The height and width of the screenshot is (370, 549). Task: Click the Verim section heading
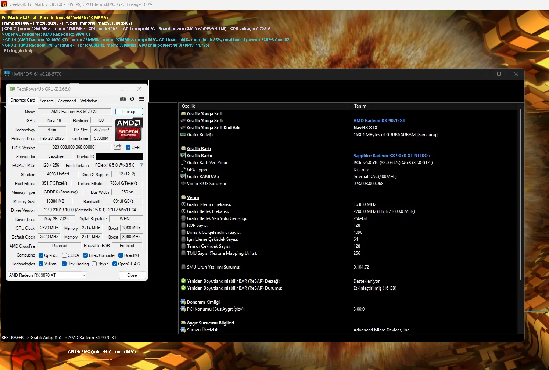tap(193, 197)
